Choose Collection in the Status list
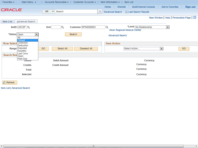 pyautogui.click(x=28, y=43)
